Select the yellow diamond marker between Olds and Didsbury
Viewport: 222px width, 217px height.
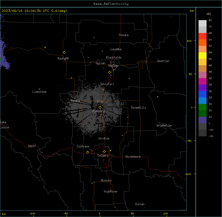coord(100,107)
